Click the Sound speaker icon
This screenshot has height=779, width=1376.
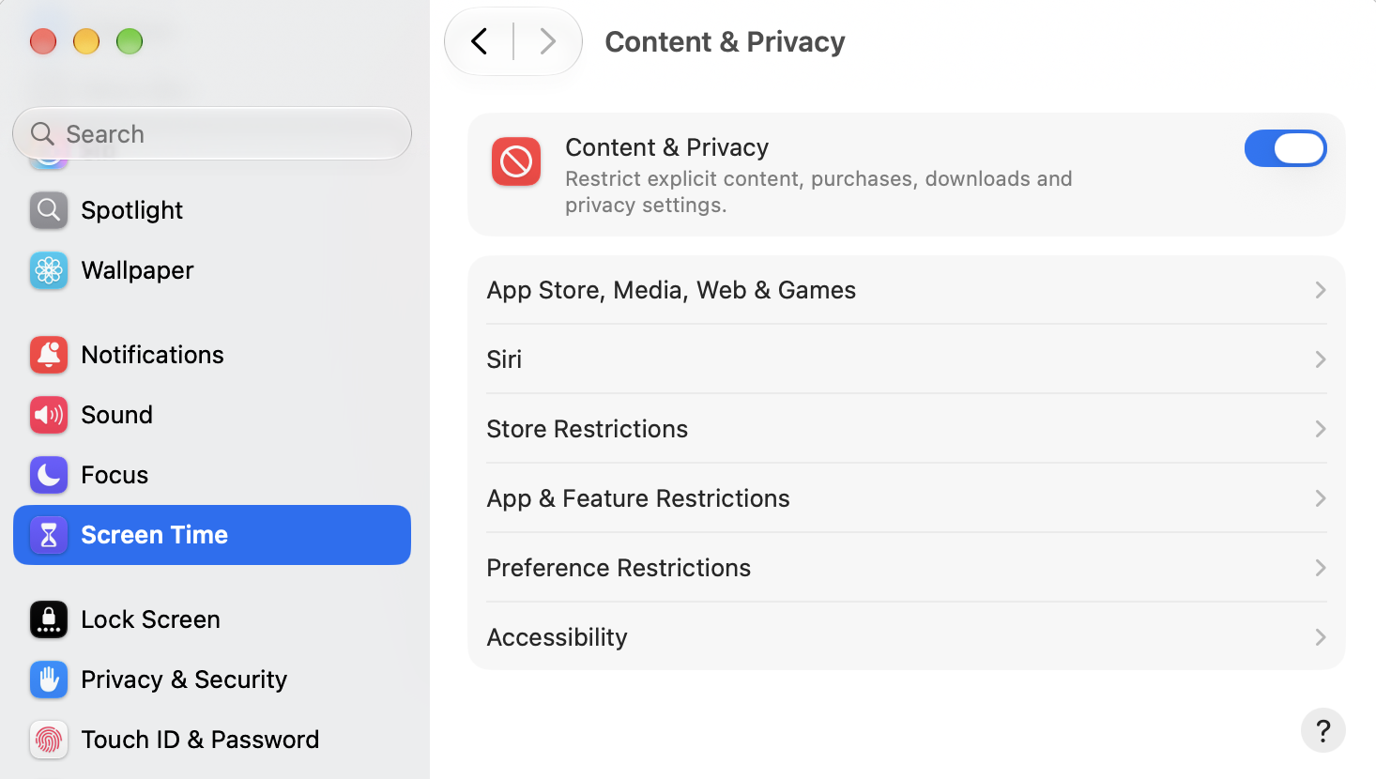coord(48,415)
